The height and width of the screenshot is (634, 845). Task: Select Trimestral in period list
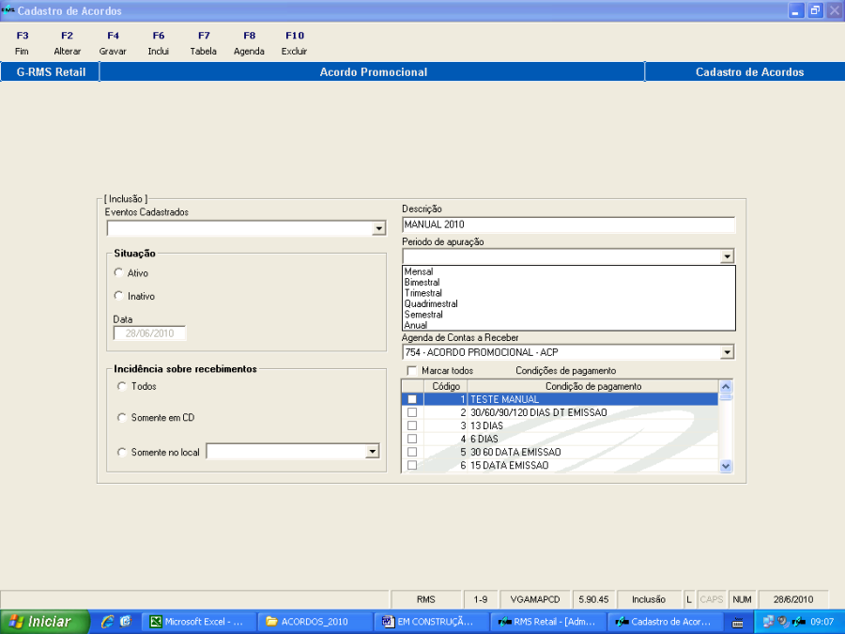click(x=423, y=293)
